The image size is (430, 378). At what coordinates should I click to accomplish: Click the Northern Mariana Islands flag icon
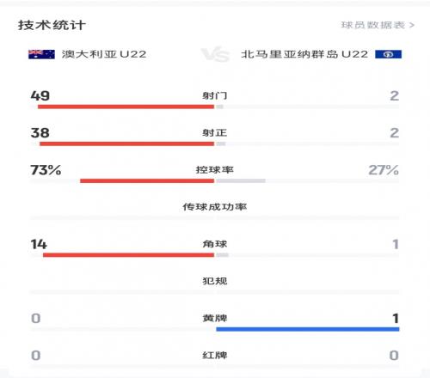click(388, 54)
